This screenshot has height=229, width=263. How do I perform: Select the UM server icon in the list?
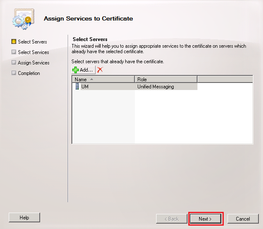click(77, 86)
